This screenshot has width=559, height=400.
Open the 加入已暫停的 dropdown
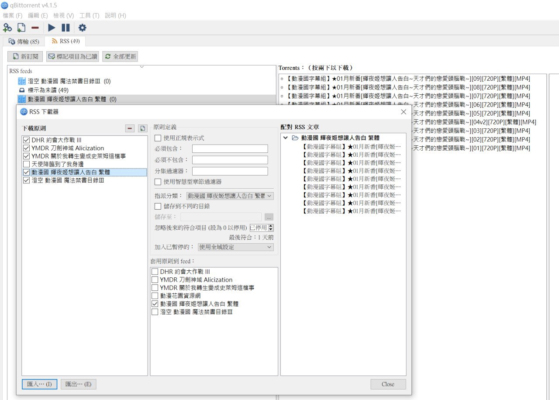236,247
